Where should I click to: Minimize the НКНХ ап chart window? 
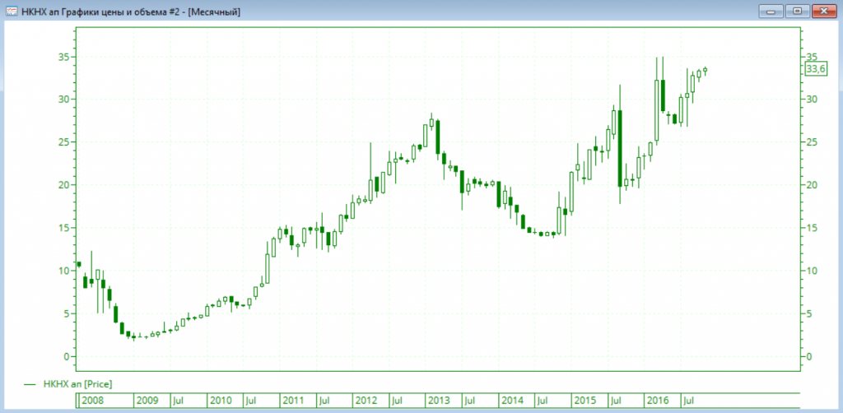(x=771, y=11)
